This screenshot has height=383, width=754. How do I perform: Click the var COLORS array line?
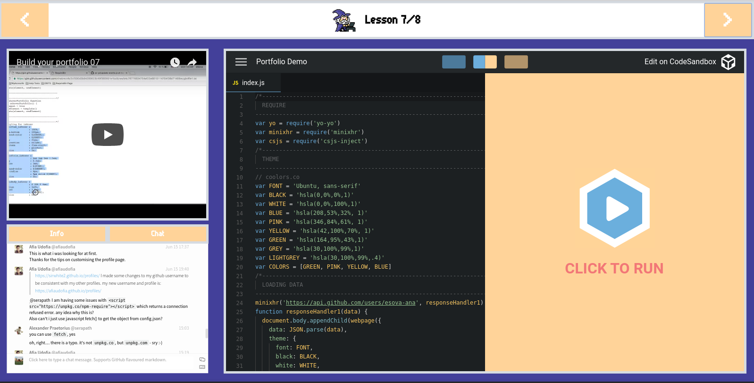323,267
